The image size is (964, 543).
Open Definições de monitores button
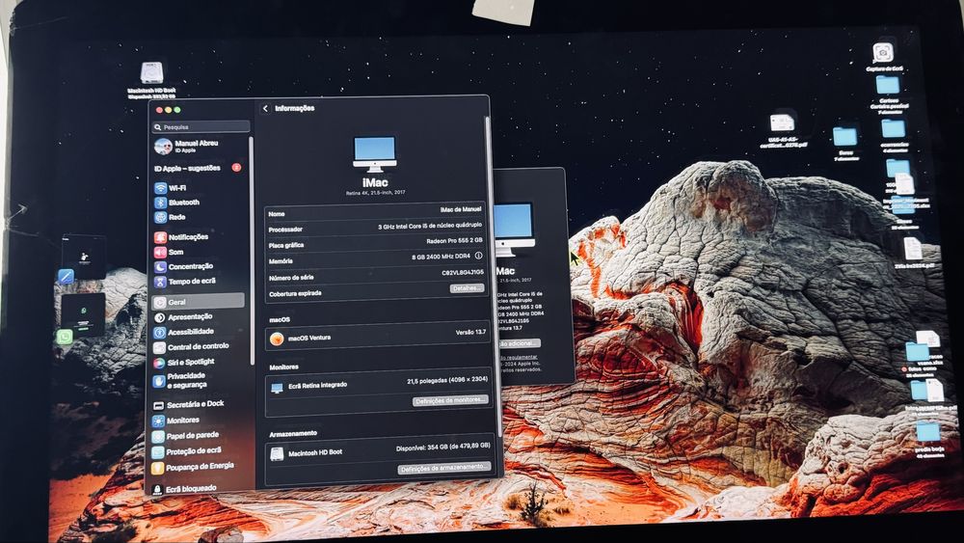tap(450, 400)
